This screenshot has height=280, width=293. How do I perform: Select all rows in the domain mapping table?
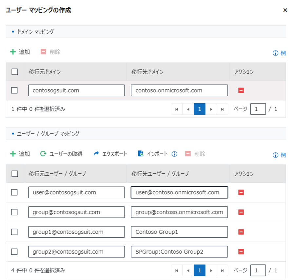15,71
